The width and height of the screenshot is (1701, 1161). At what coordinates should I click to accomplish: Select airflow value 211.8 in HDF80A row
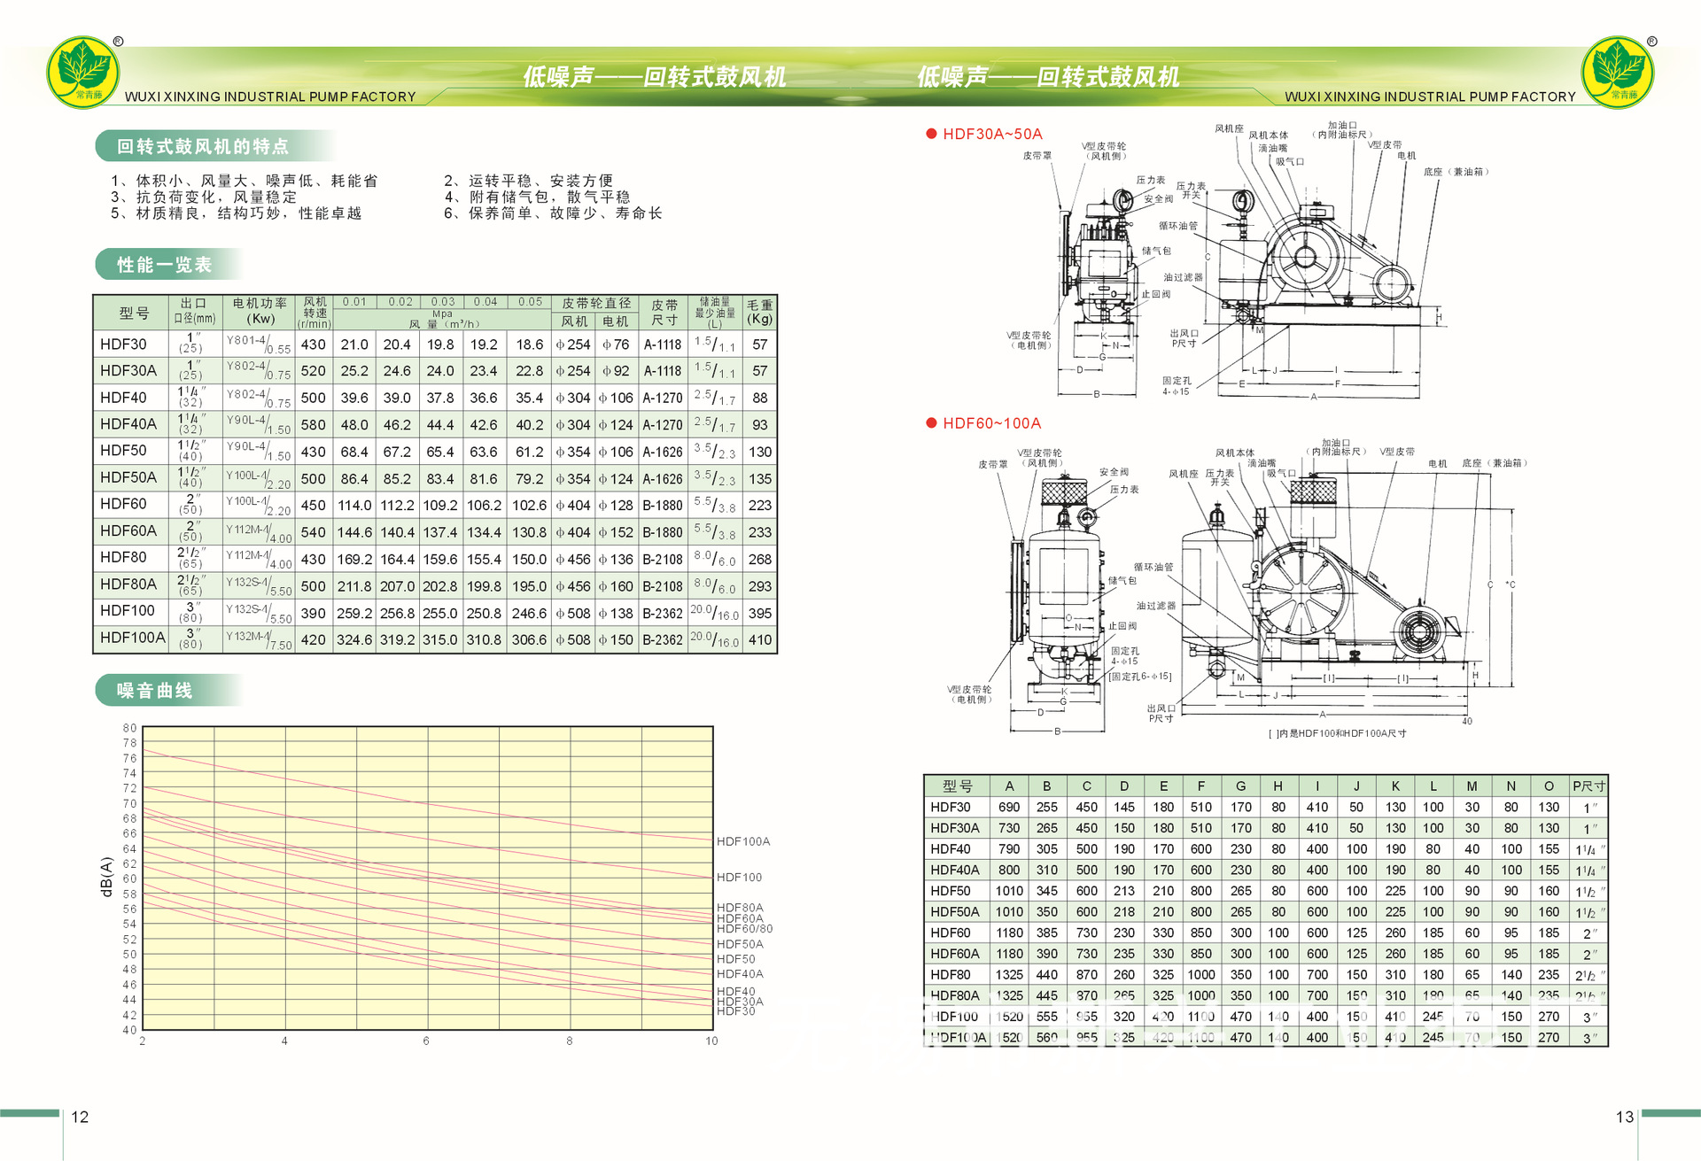point(354,586)
